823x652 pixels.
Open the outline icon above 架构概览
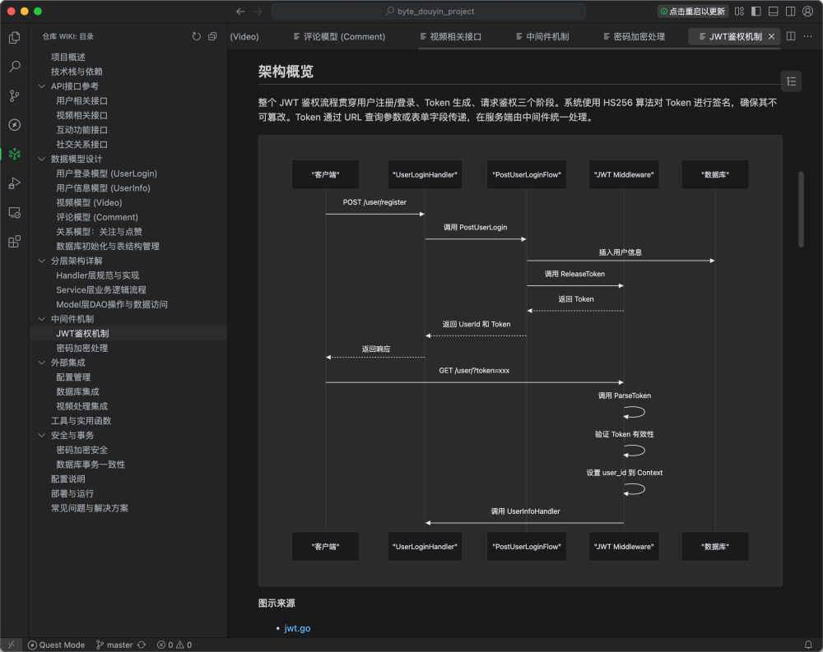(x=791, y=83)
